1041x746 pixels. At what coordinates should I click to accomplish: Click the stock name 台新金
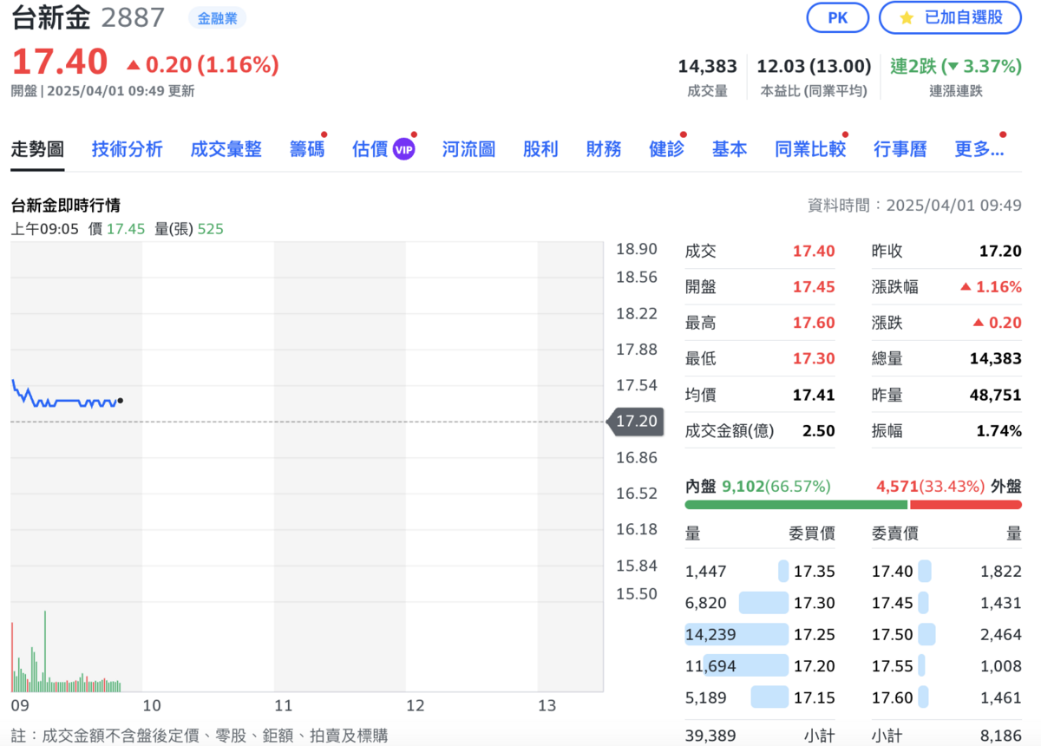pos(50,17)
